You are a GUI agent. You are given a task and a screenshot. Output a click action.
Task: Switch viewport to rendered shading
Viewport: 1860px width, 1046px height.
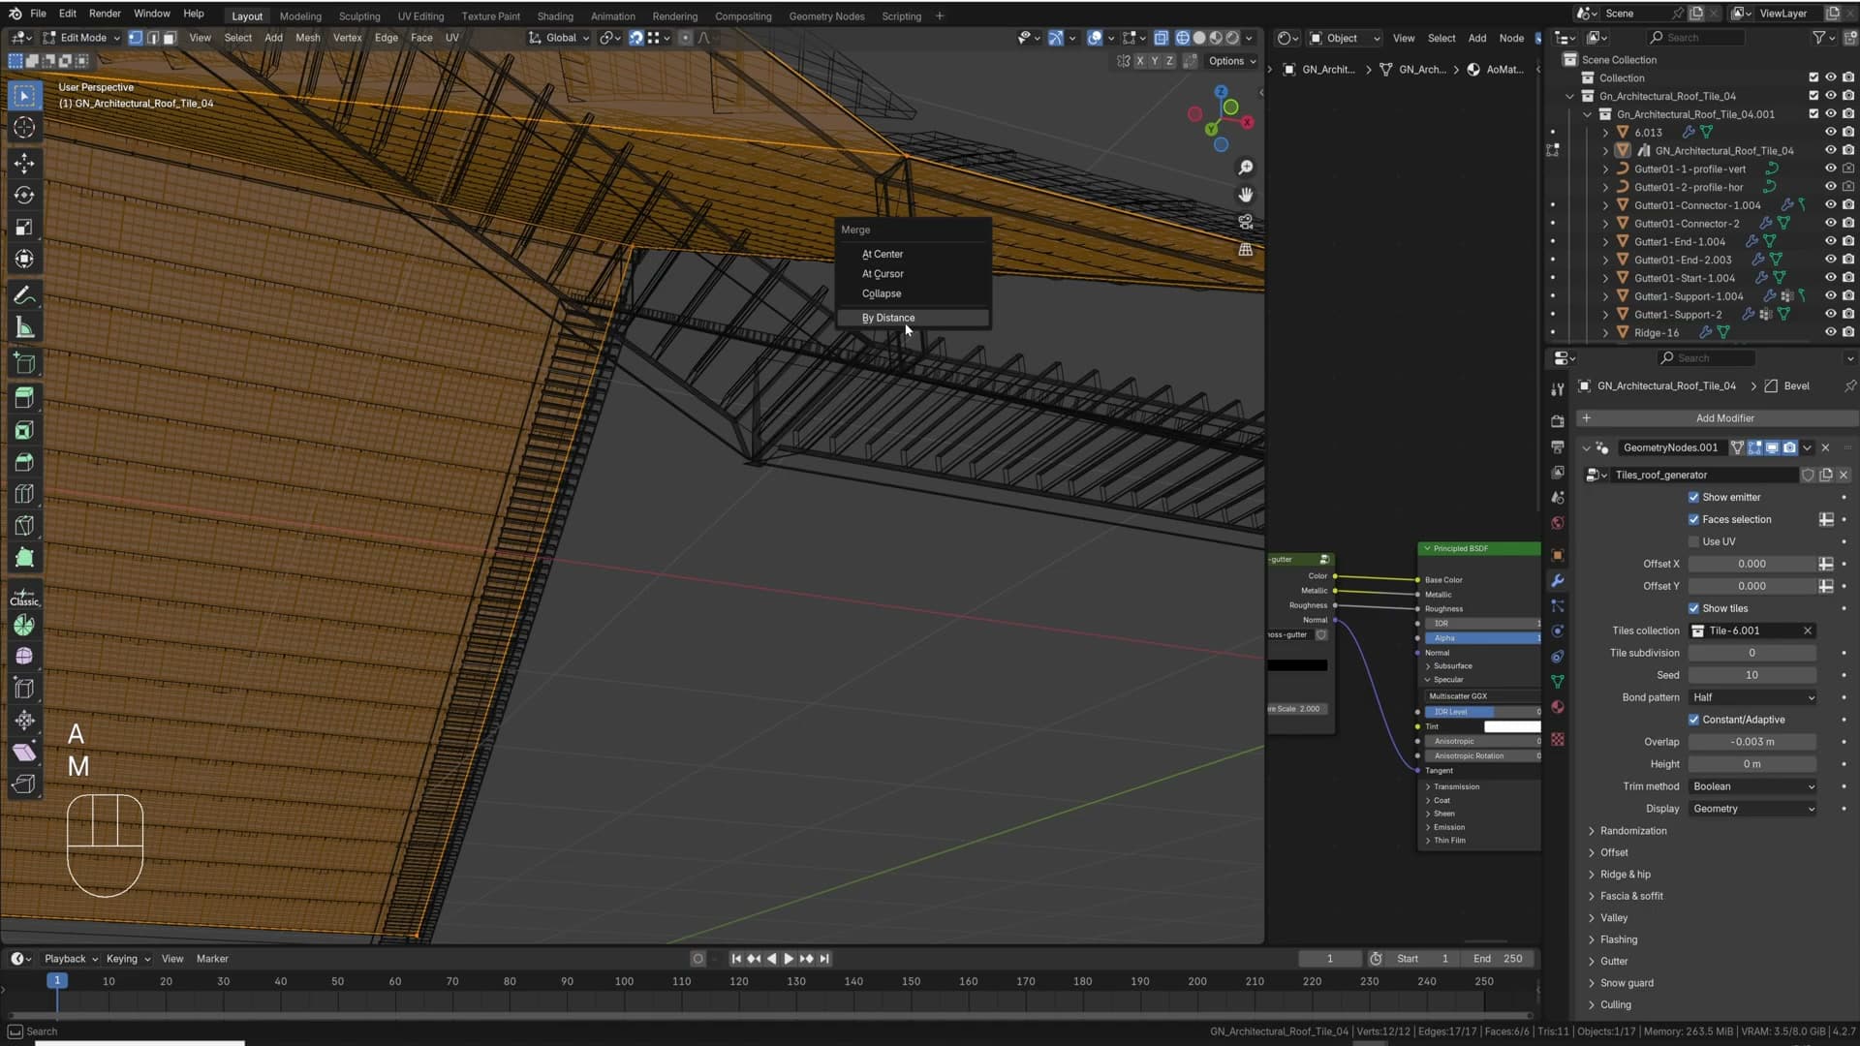pyautogui.click(x=1232, y=38)
